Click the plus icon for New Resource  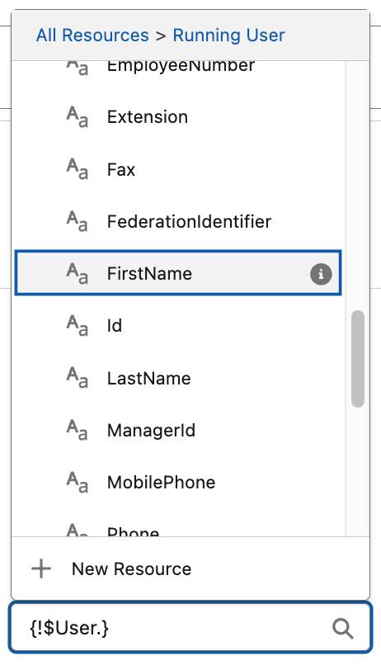(x=41, y=568)
